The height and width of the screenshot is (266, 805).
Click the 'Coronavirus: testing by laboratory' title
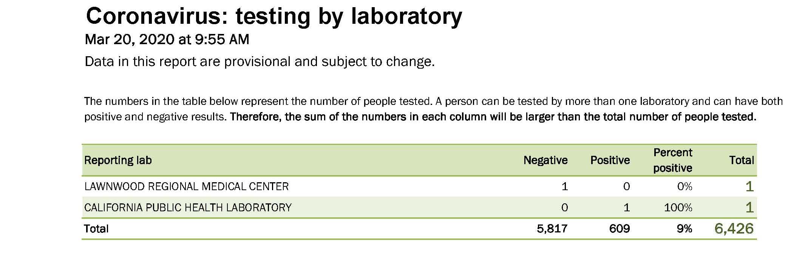click(x=274, y=17)
